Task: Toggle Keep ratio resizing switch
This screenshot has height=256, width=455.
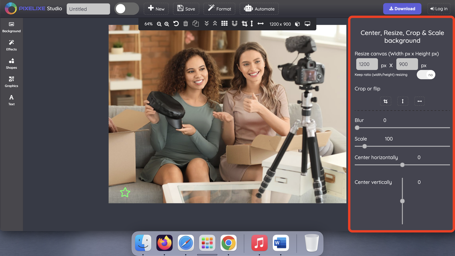Action: 426,75
